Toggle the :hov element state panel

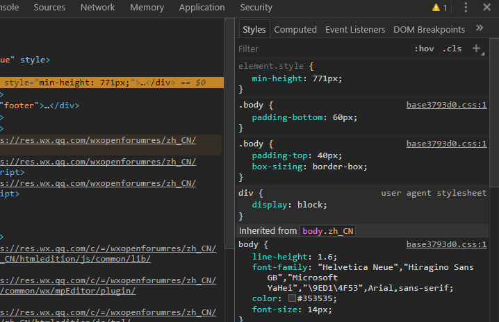(424, 49)
